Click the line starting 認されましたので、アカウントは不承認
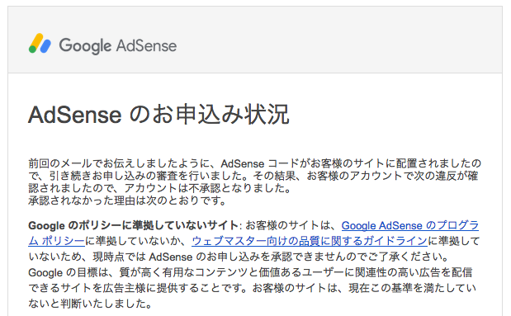Screen dimensions: 511x316 (x=159, y=188)
